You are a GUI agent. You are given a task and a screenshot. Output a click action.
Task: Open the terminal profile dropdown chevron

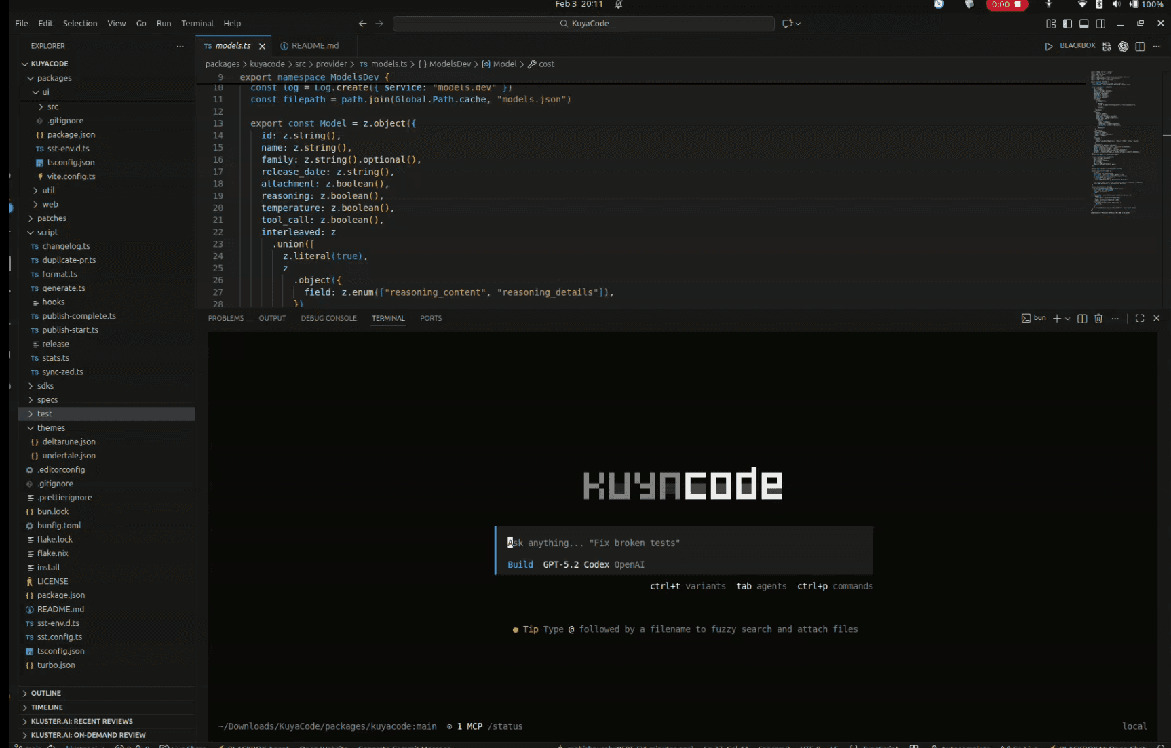pos(1068,319)
